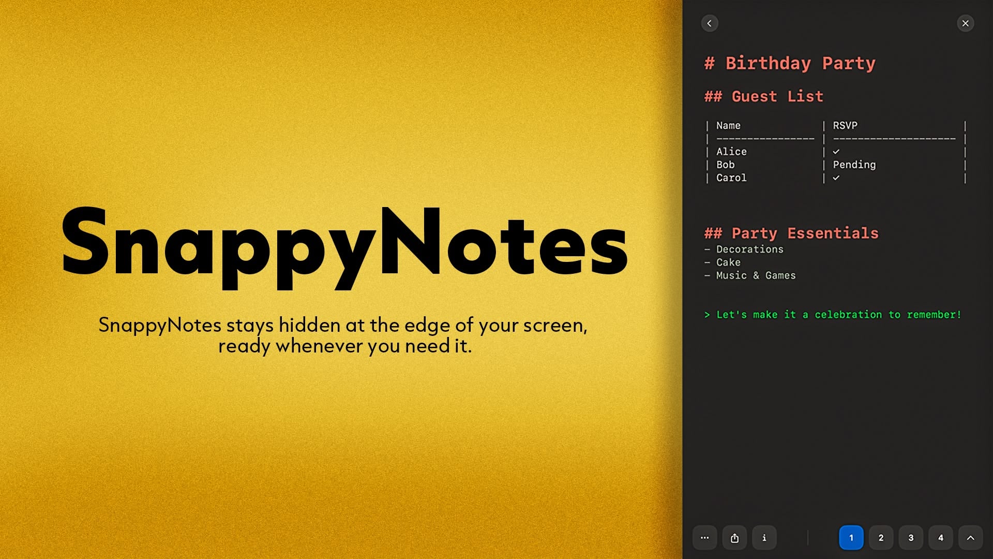Click the blue active note indicator
Screen dimensions: 993x559
pos(851,538)
